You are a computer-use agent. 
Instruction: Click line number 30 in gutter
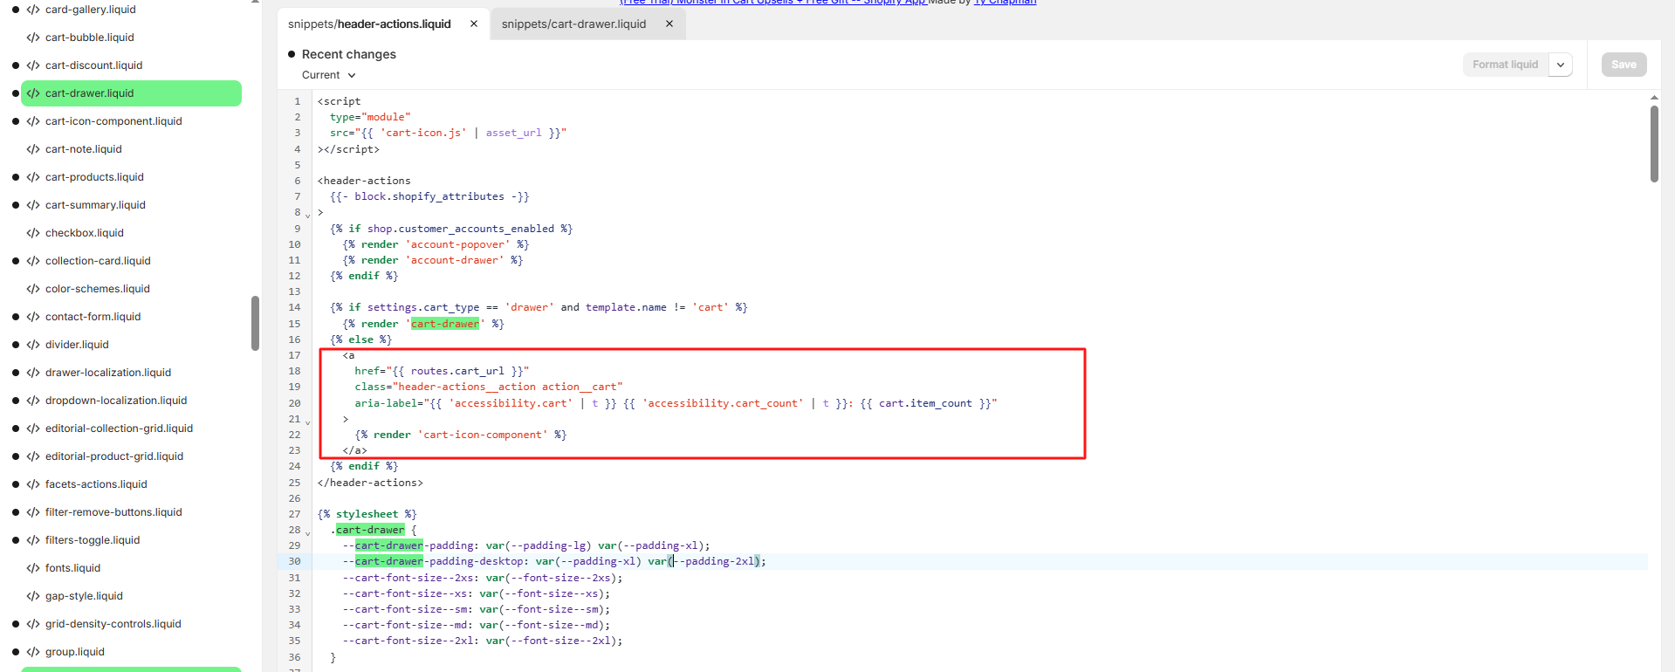(294, 562)
